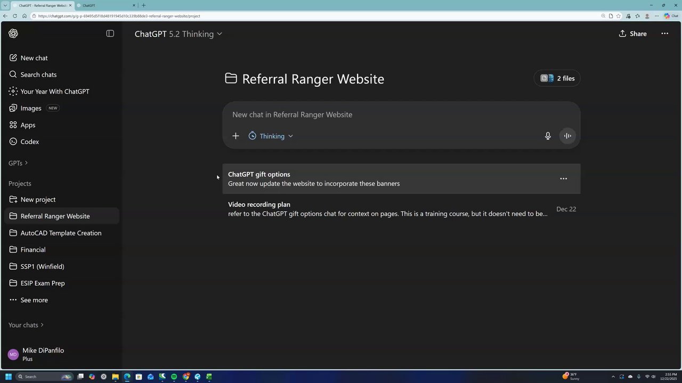The height and width of the screenshot is (383, 682).
Task: Click the plus attach icon in composer
Action: (236, 136)
